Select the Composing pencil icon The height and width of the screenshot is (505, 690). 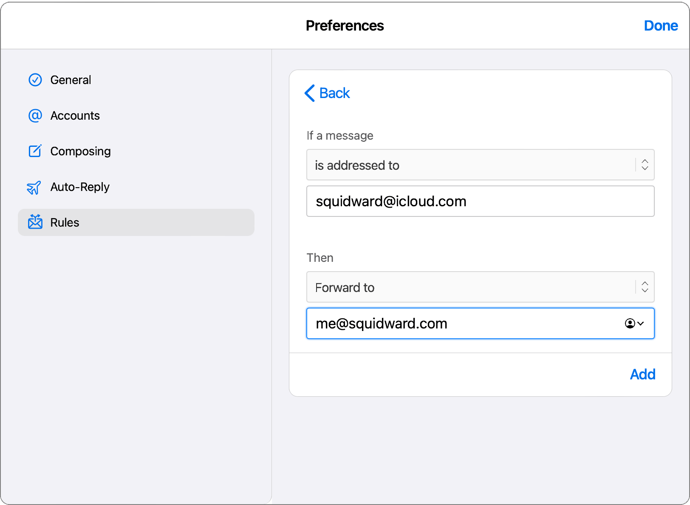[x=35, y=151]
